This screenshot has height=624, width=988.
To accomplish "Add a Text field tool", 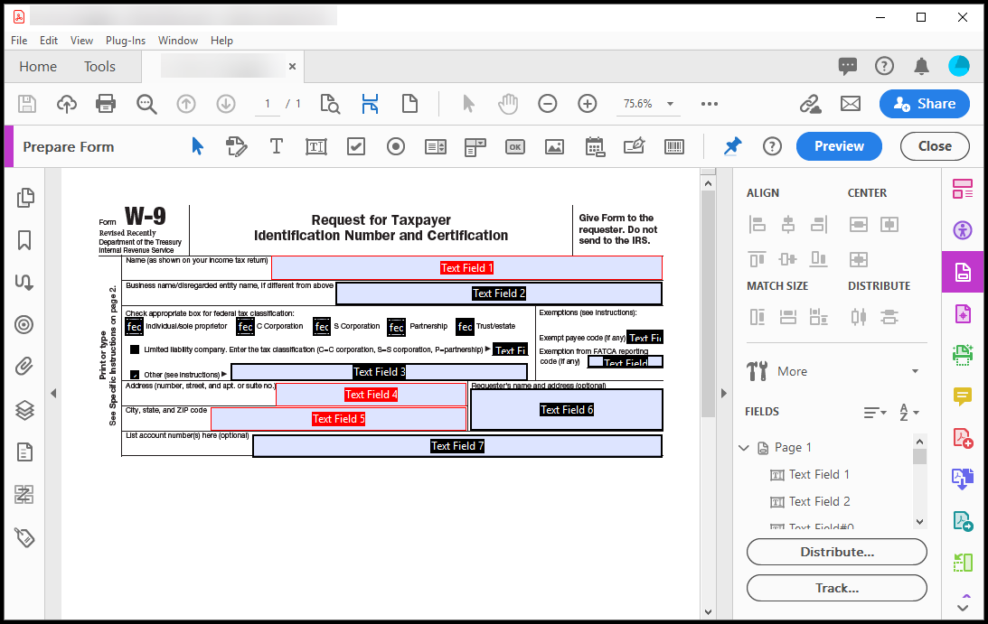I will [x=316, y=146].
